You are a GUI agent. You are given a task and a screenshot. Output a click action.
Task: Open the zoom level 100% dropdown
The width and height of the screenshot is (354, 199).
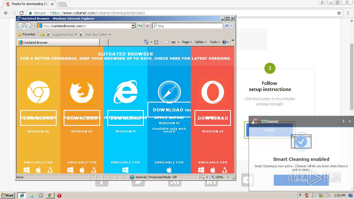pyautogui.click(x=228, y=177)
